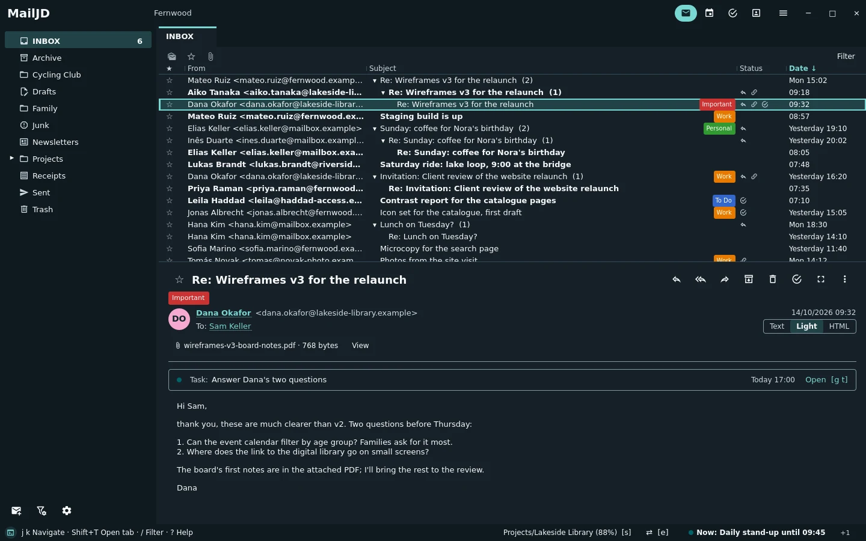Open the Tasks checkmark icon in the title bar
866x541 pixels.
click(x=732, y=13)
